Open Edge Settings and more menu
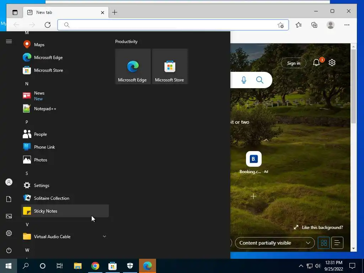Viewport: 364px width, 273px height. coord(347,25)
